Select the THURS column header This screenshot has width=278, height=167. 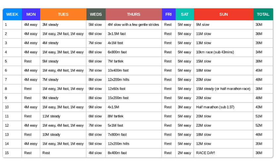pos(134,14)
